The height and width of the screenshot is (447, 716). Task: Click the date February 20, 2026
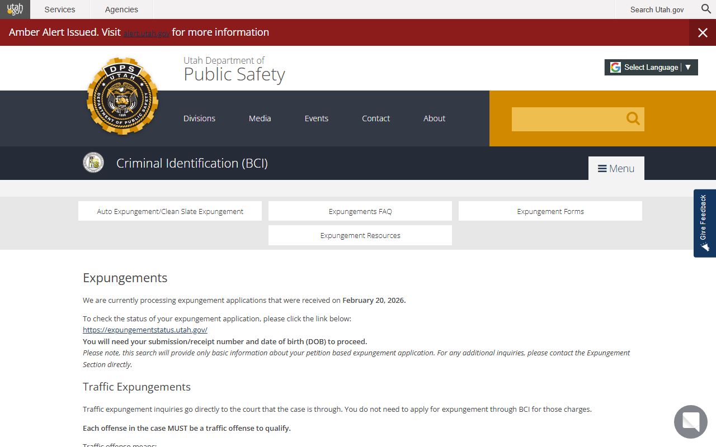(x=374, y=300)
